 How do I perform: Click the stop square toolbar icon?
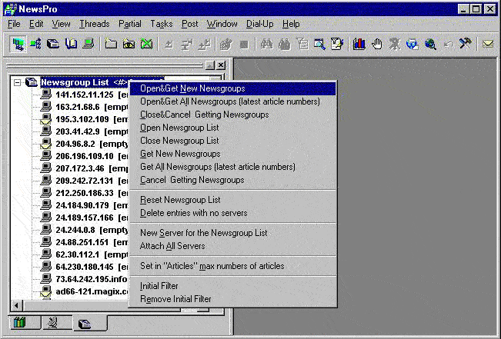[x=244, y=45]
